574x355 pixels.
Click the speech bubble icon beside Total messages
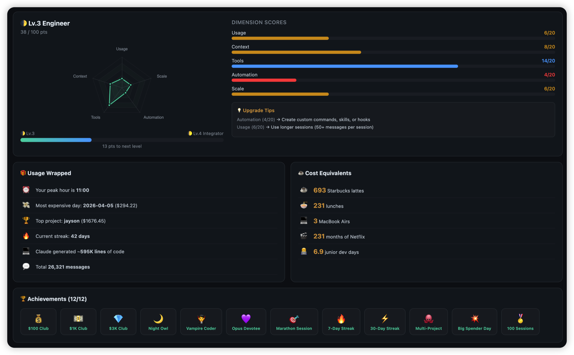tap(26, 266)
